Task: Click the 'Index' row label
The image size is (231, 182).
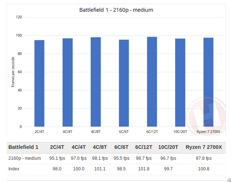Action: pos(14,169)
